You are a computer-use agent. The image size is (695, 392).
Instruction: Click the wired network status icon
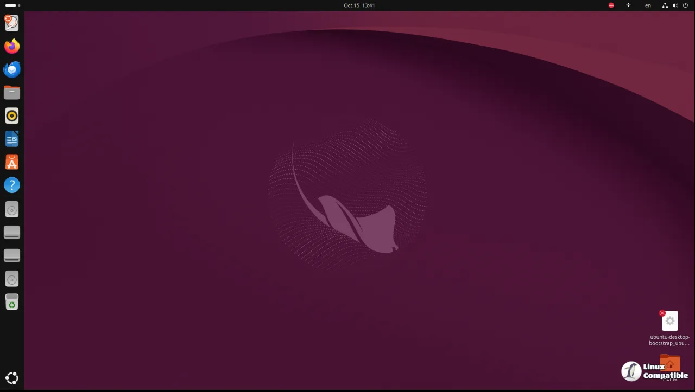point(665,5)
